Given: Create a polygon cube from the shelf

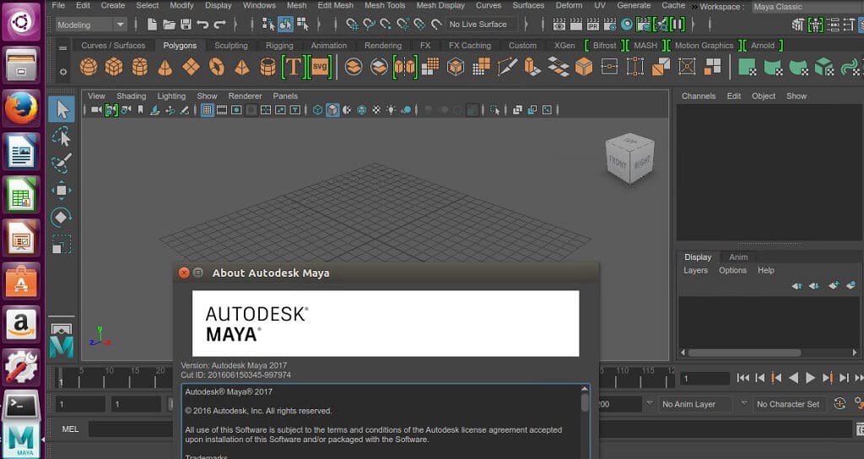Looking at the screenshot, I should tap(114, 67).
